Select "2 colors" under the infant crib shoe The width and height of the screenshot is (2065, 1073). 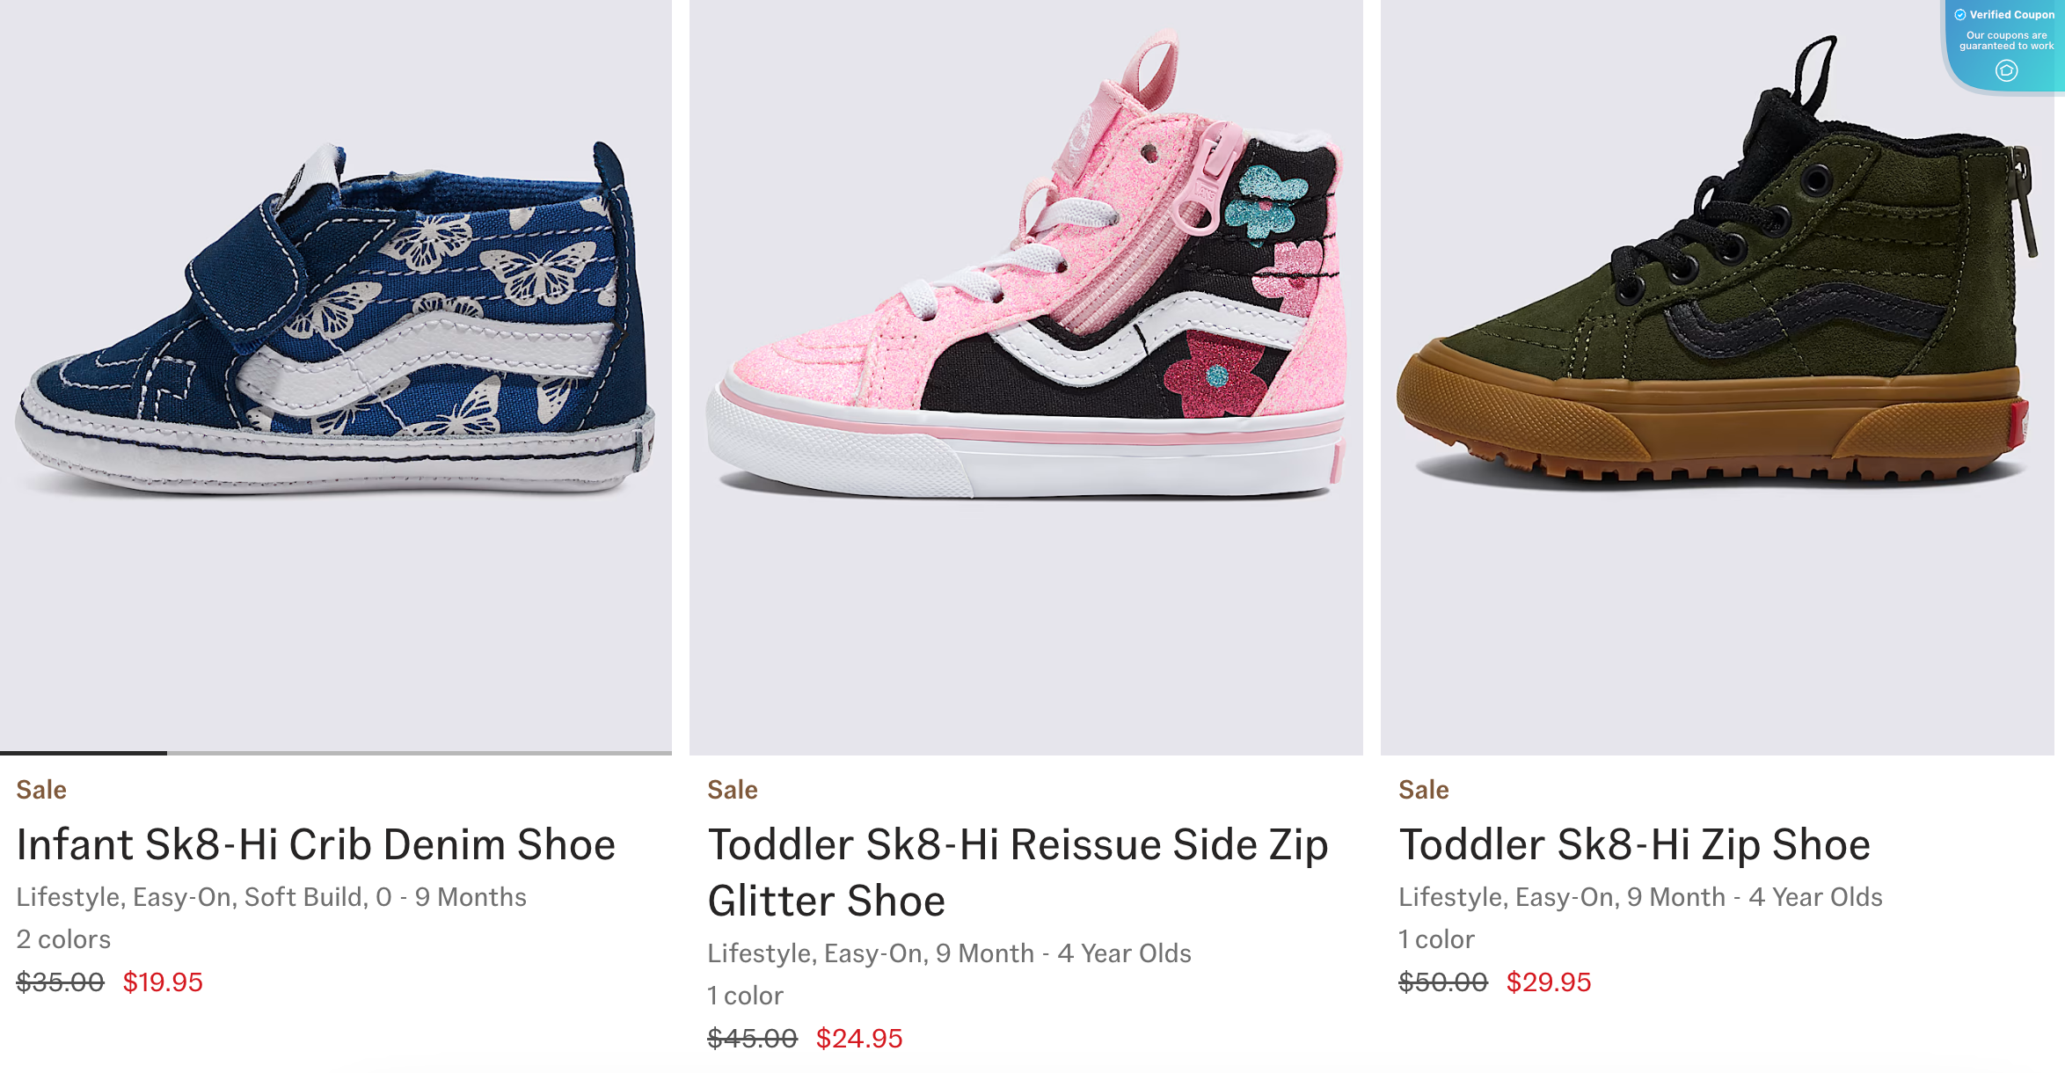click(62, 938)
